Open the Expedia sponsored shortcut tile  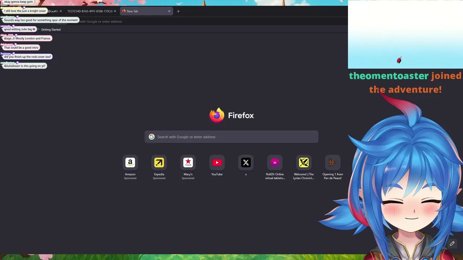(159, 163)
